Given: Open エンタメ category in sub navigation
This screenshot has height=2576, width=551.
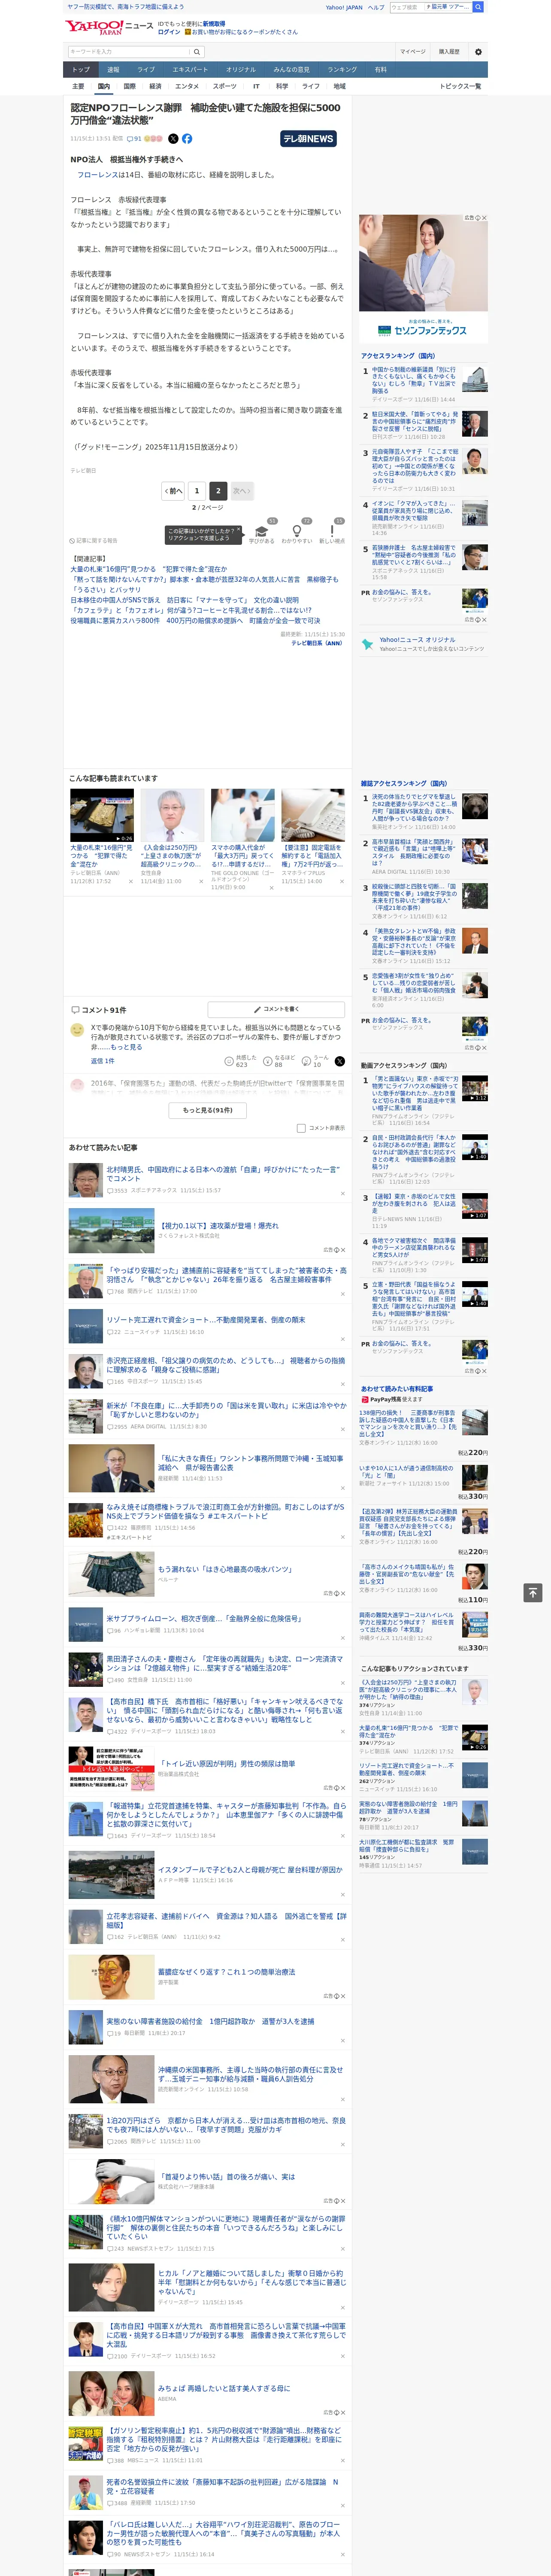Looking at the screenshot, I should [x=187, y=86].
